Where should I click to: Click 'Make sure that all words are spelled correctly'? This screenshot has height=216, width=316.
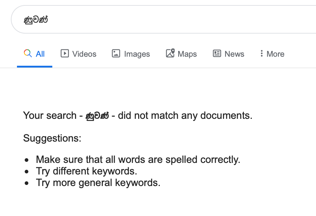pyautogui.click(x=138, y=160)
